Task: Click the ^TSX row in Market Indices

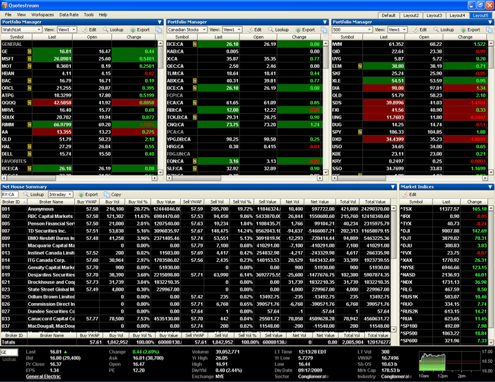Action: tap(444, 208)
